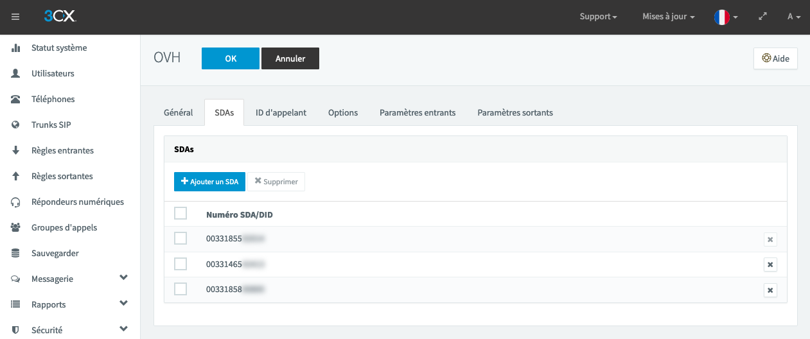This screenshot has width=810, height=339.
Task: Open the French flag language dropdown
Action: [726, 17]
